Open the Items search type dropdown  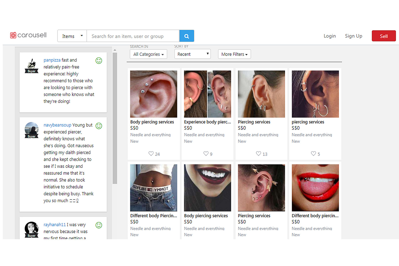(72, 36)
